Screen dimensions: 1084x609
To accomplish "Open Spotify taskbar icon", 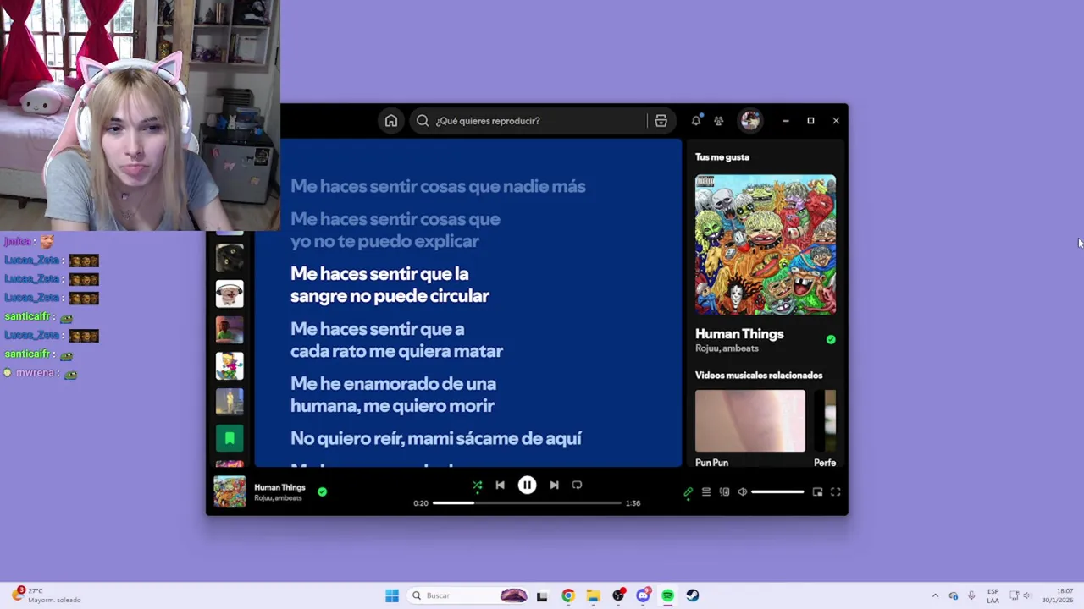I will click(668, 595).
